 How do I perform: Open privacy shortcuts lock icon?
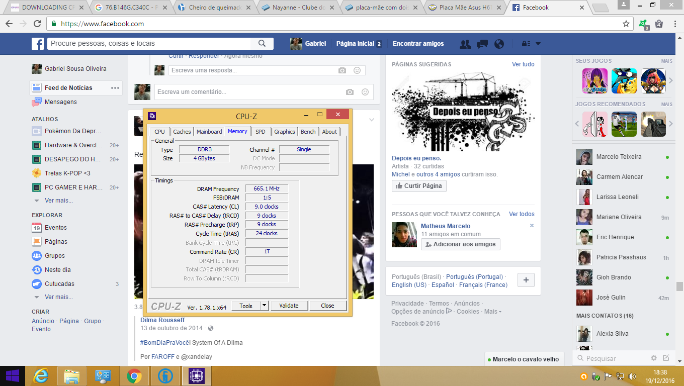click(526, 44)
